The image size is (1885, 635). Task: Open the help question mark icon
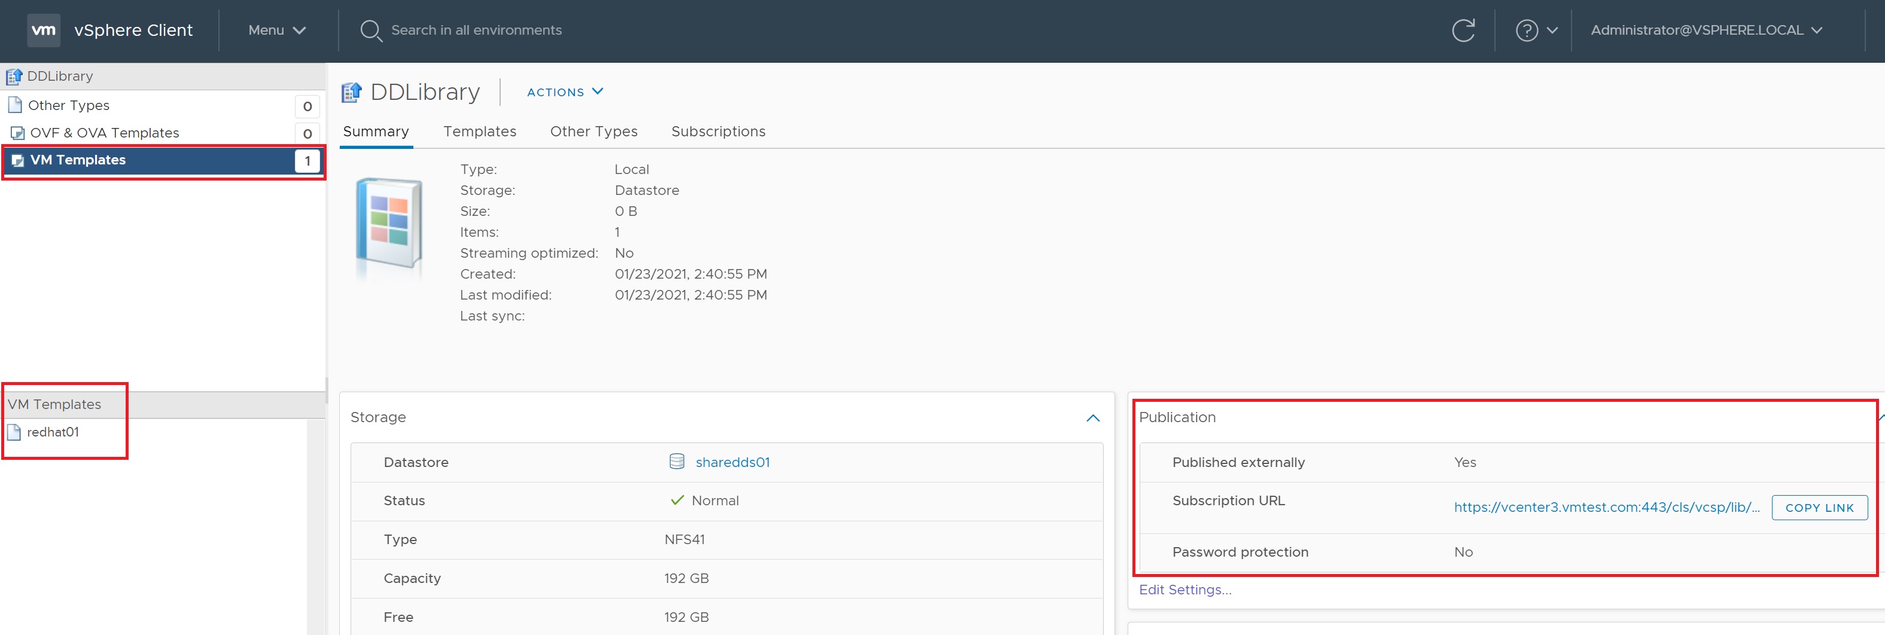coord(1527,30)
